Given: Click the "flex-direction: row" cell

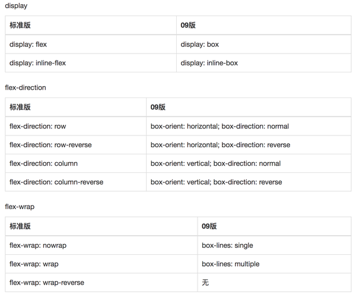Looking at the screenshot, I should pyautogui.click(x=38, y=127).
